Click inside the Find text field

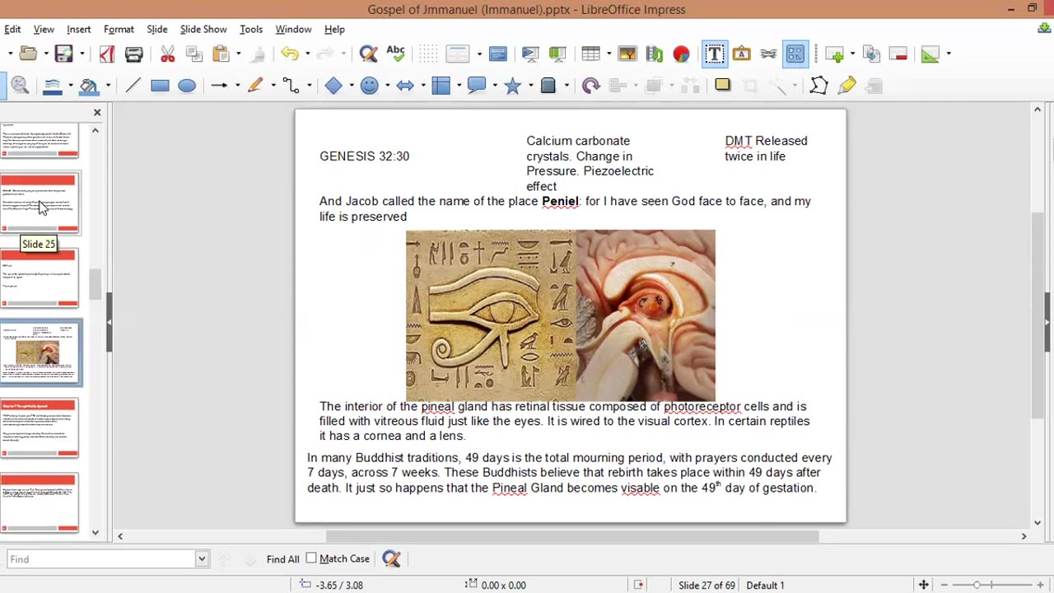tap(101, 559)
